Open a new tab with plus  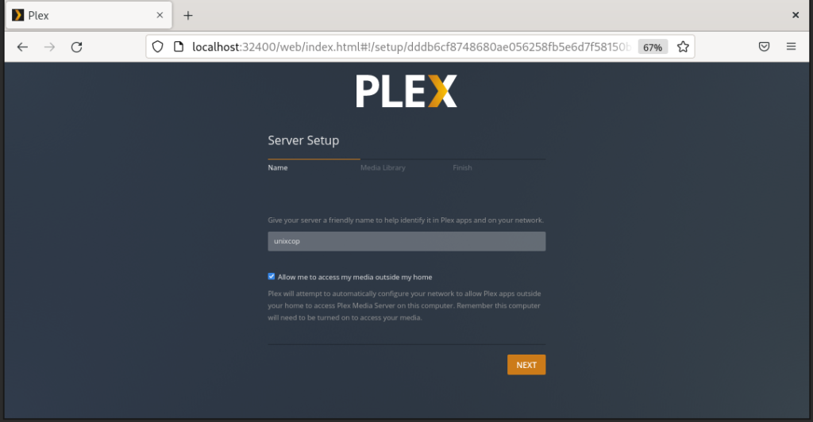click(187, 16)
